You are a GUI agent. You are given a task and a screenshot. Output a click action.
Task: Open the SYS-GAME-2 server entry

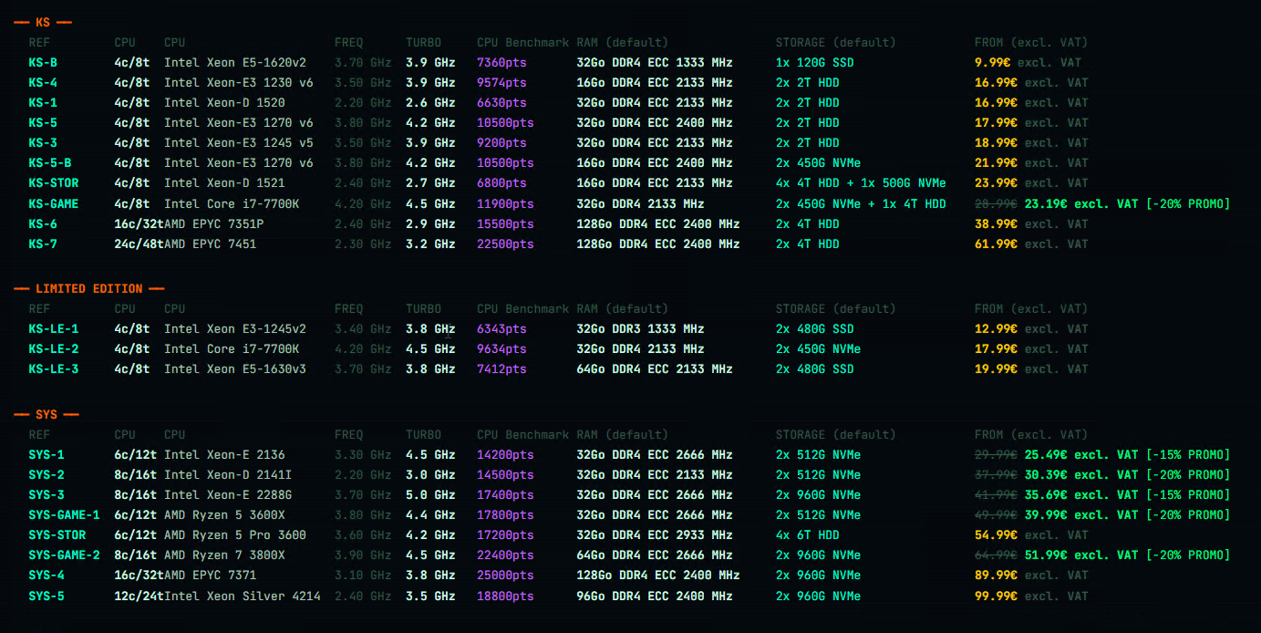click(64, 555)
